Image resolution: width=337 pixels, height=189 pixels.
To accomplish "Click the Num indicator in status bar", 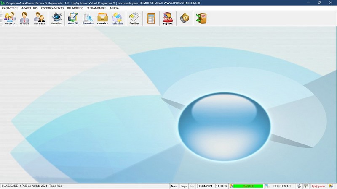I will coord(174,186).
